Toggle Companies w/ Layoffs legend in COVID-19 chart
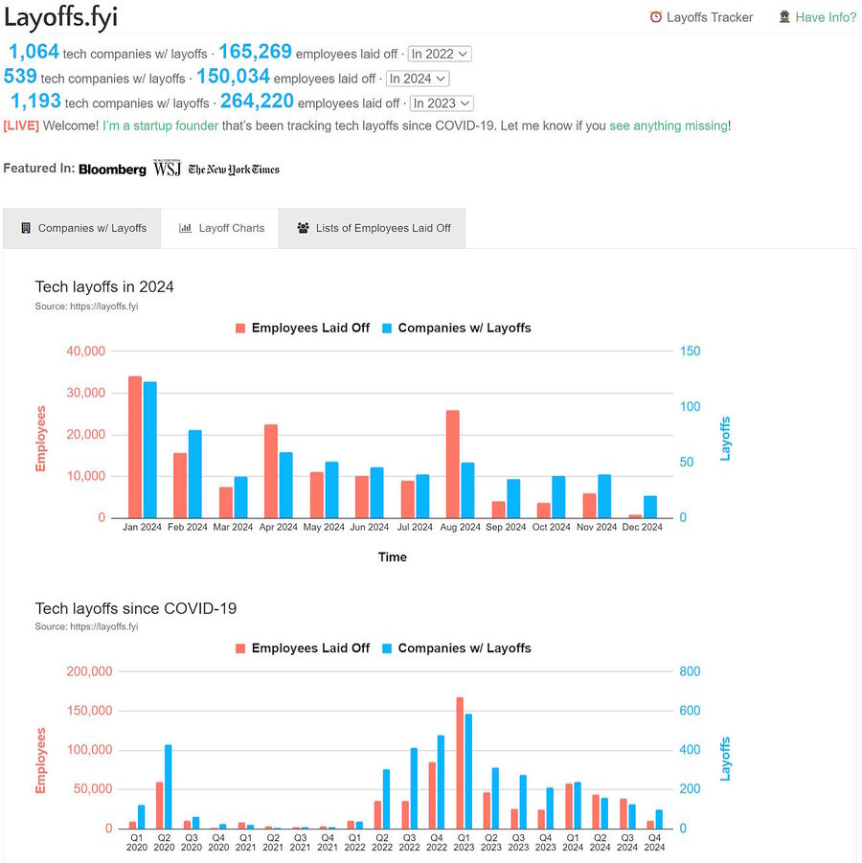Viewport: 862px width, 863px height. (457, 648)
